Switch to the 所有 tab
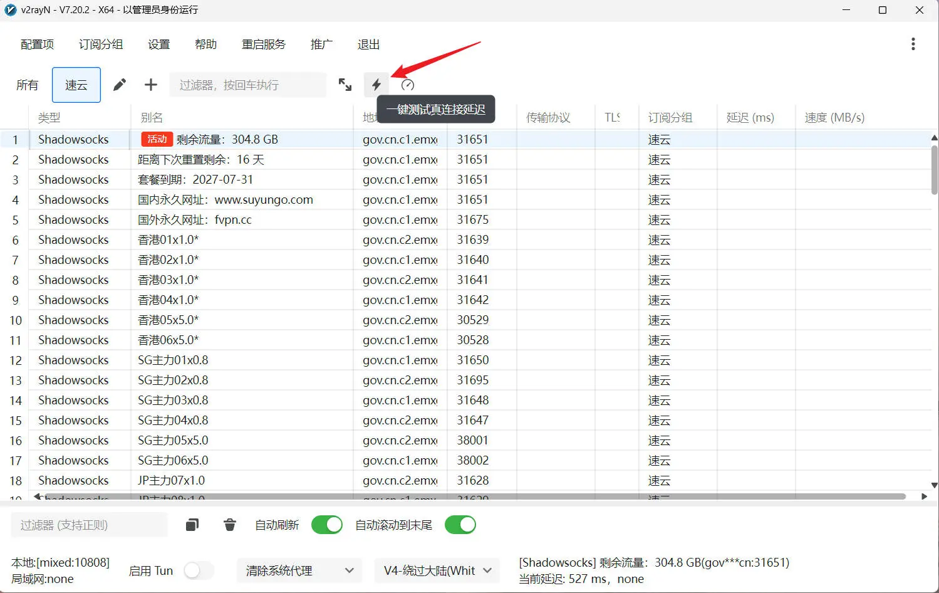This screenshot has width=939, height=593. coord(27,85)
